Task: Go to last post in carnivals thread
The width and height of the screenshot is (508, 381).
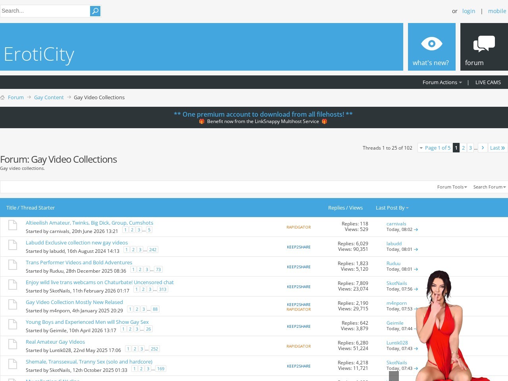Action: (x=416, y=229)
